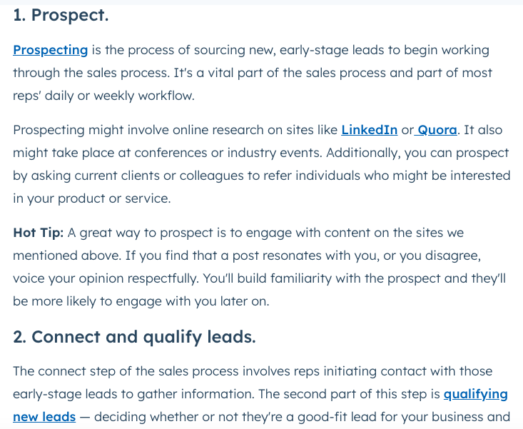The image size is (523, 429).
Task: Open the "Prospecting" hyperlink
Action: tap(50, 50)
